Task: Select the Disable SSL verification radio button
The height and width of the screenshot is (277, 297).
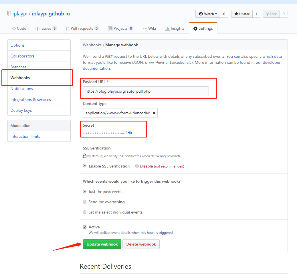Action: tap(137, 166)
